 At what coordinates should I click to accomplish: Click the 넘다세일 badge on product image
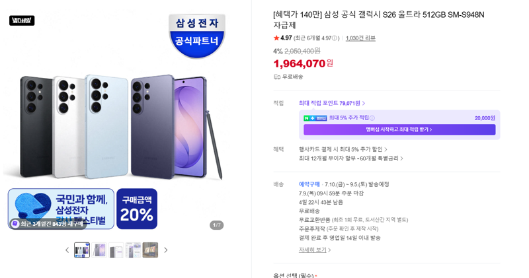(22, 20)
